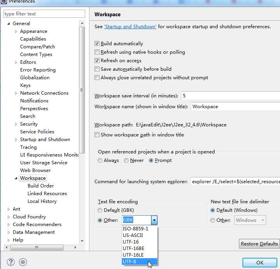
Task: Expand the Security tree node
Action: (x=16, y=124)
